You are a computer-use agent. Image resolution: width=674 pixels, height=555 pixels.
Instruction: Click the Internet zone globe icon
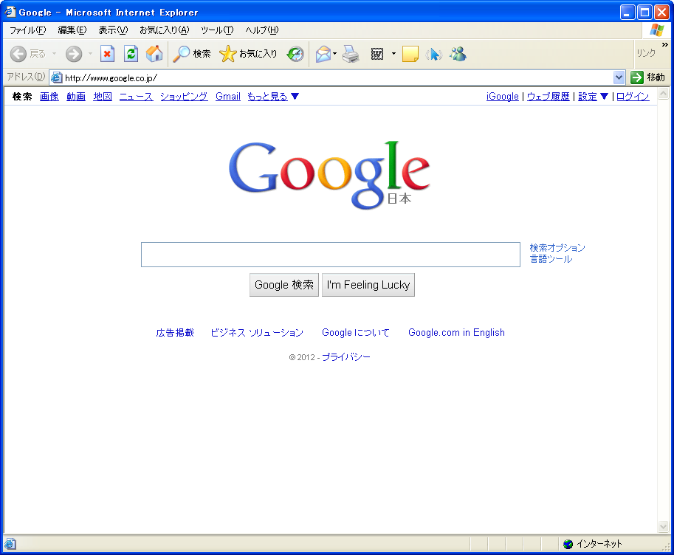coord(568,544)
